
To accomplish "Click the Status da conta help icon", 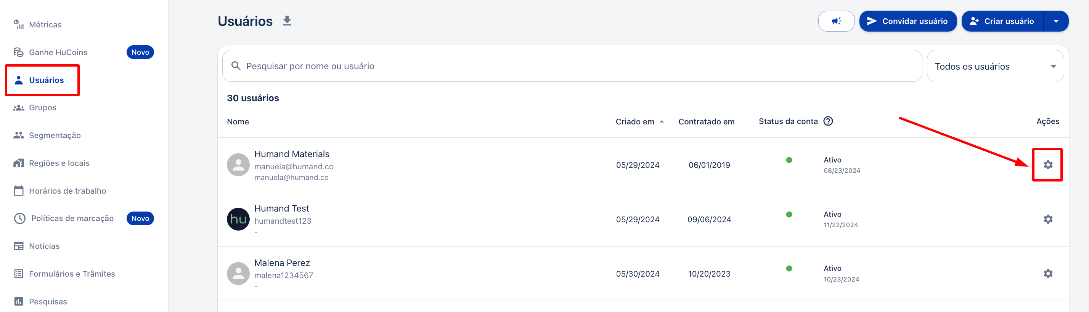I will [x=828, y=121].
